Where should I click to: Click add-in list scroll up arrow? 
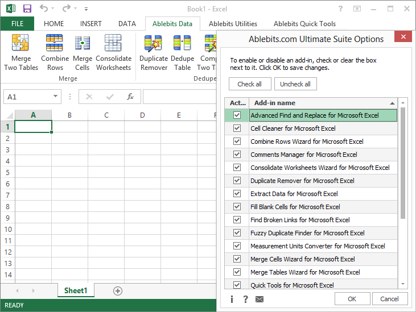[403, 102]
